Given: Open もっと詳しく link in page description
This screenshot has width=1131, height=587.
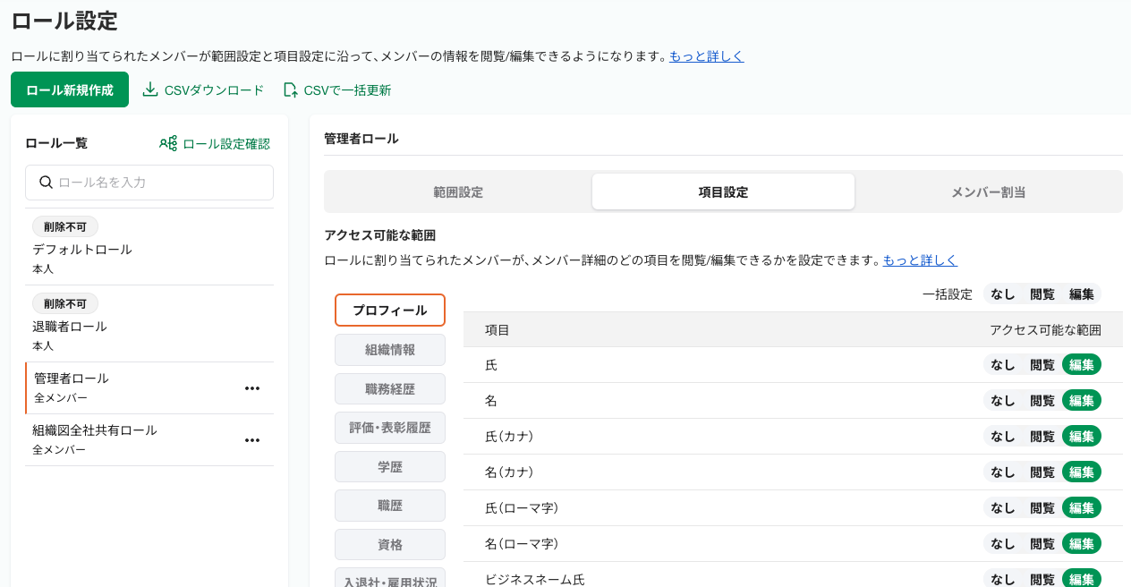Looking at the screenshot, I should (707, 55).
